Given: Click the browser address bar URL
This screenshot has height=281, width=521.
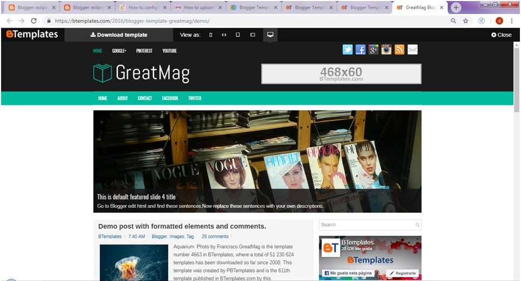Looking at the screenshot, I should click(132, 21).
